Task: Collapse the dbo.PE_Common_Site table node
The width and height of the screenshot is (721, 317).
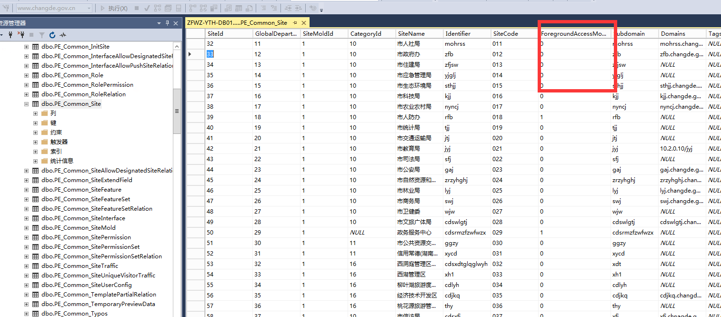Action: (27, 104)
